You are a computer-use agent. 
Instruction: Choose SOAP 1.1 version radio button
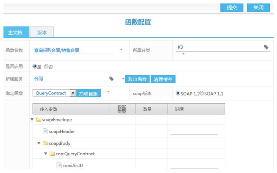pyautogui.click(x=202, y=93)
